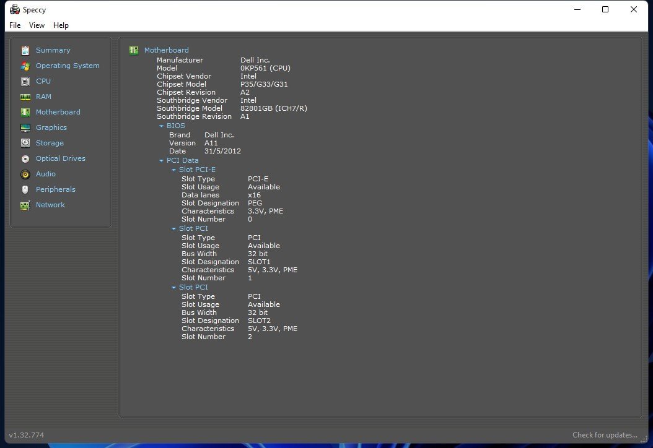653x448 pixels.
Task: Click the chipset model value P35/G33/G31
Action: [264, 84]
